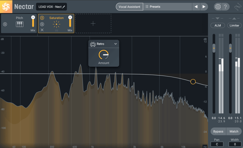Click the Retro television icon

coord(93,44)
